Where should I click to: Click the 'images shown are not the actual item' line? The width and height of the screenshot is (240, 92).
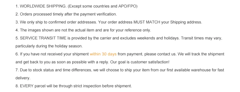pyautogui.click(x=83, y=30)
